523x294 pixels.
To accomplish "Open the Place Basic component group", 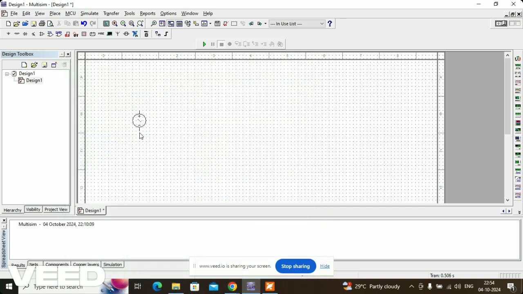I will [17, 34].
